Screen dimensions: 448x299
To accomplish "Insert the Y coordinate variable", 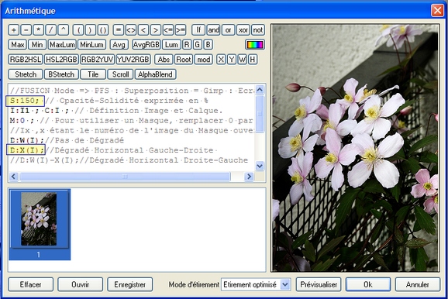I will pyautogui.click(x=232, y=60).
